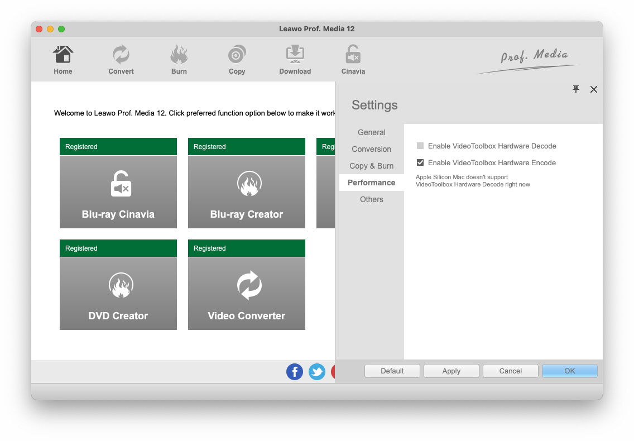The image size is (634, 441).
Task: Launch the Blu-ray Cinavia tile
Action: point(118,192)
